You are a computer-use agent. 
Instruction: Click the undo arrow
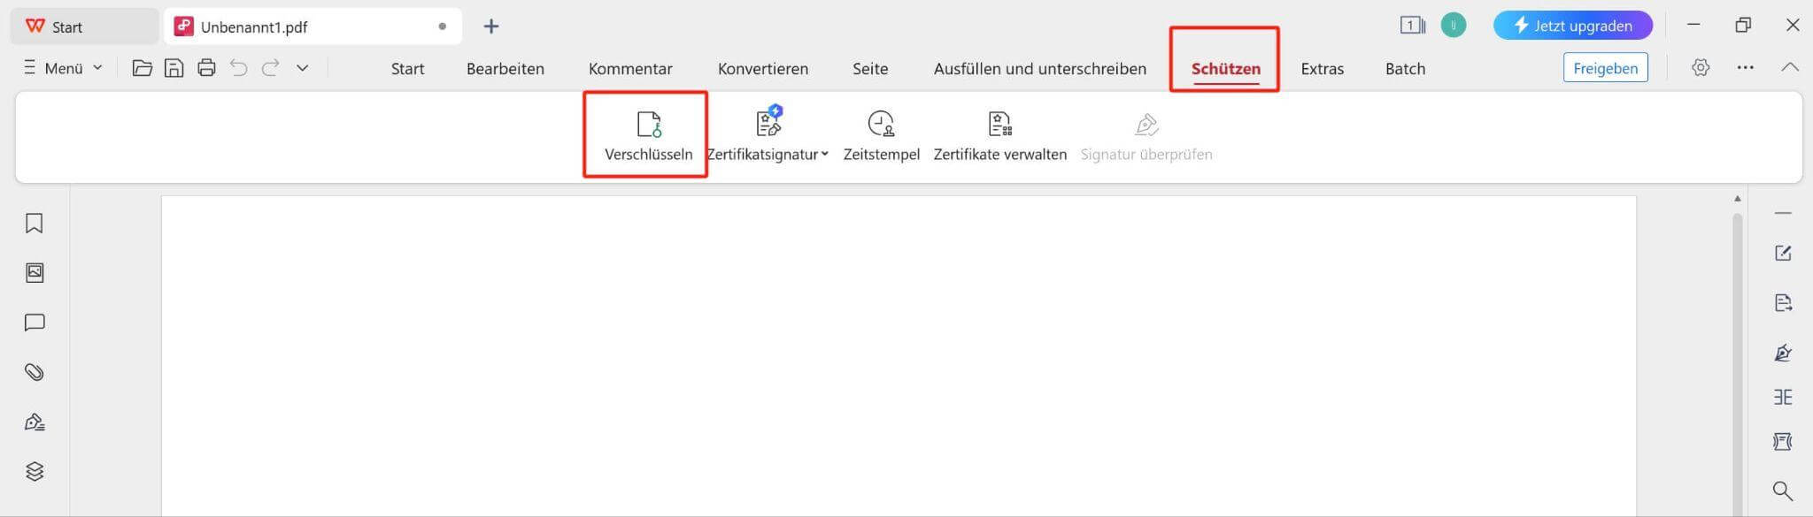coord(238,68)
